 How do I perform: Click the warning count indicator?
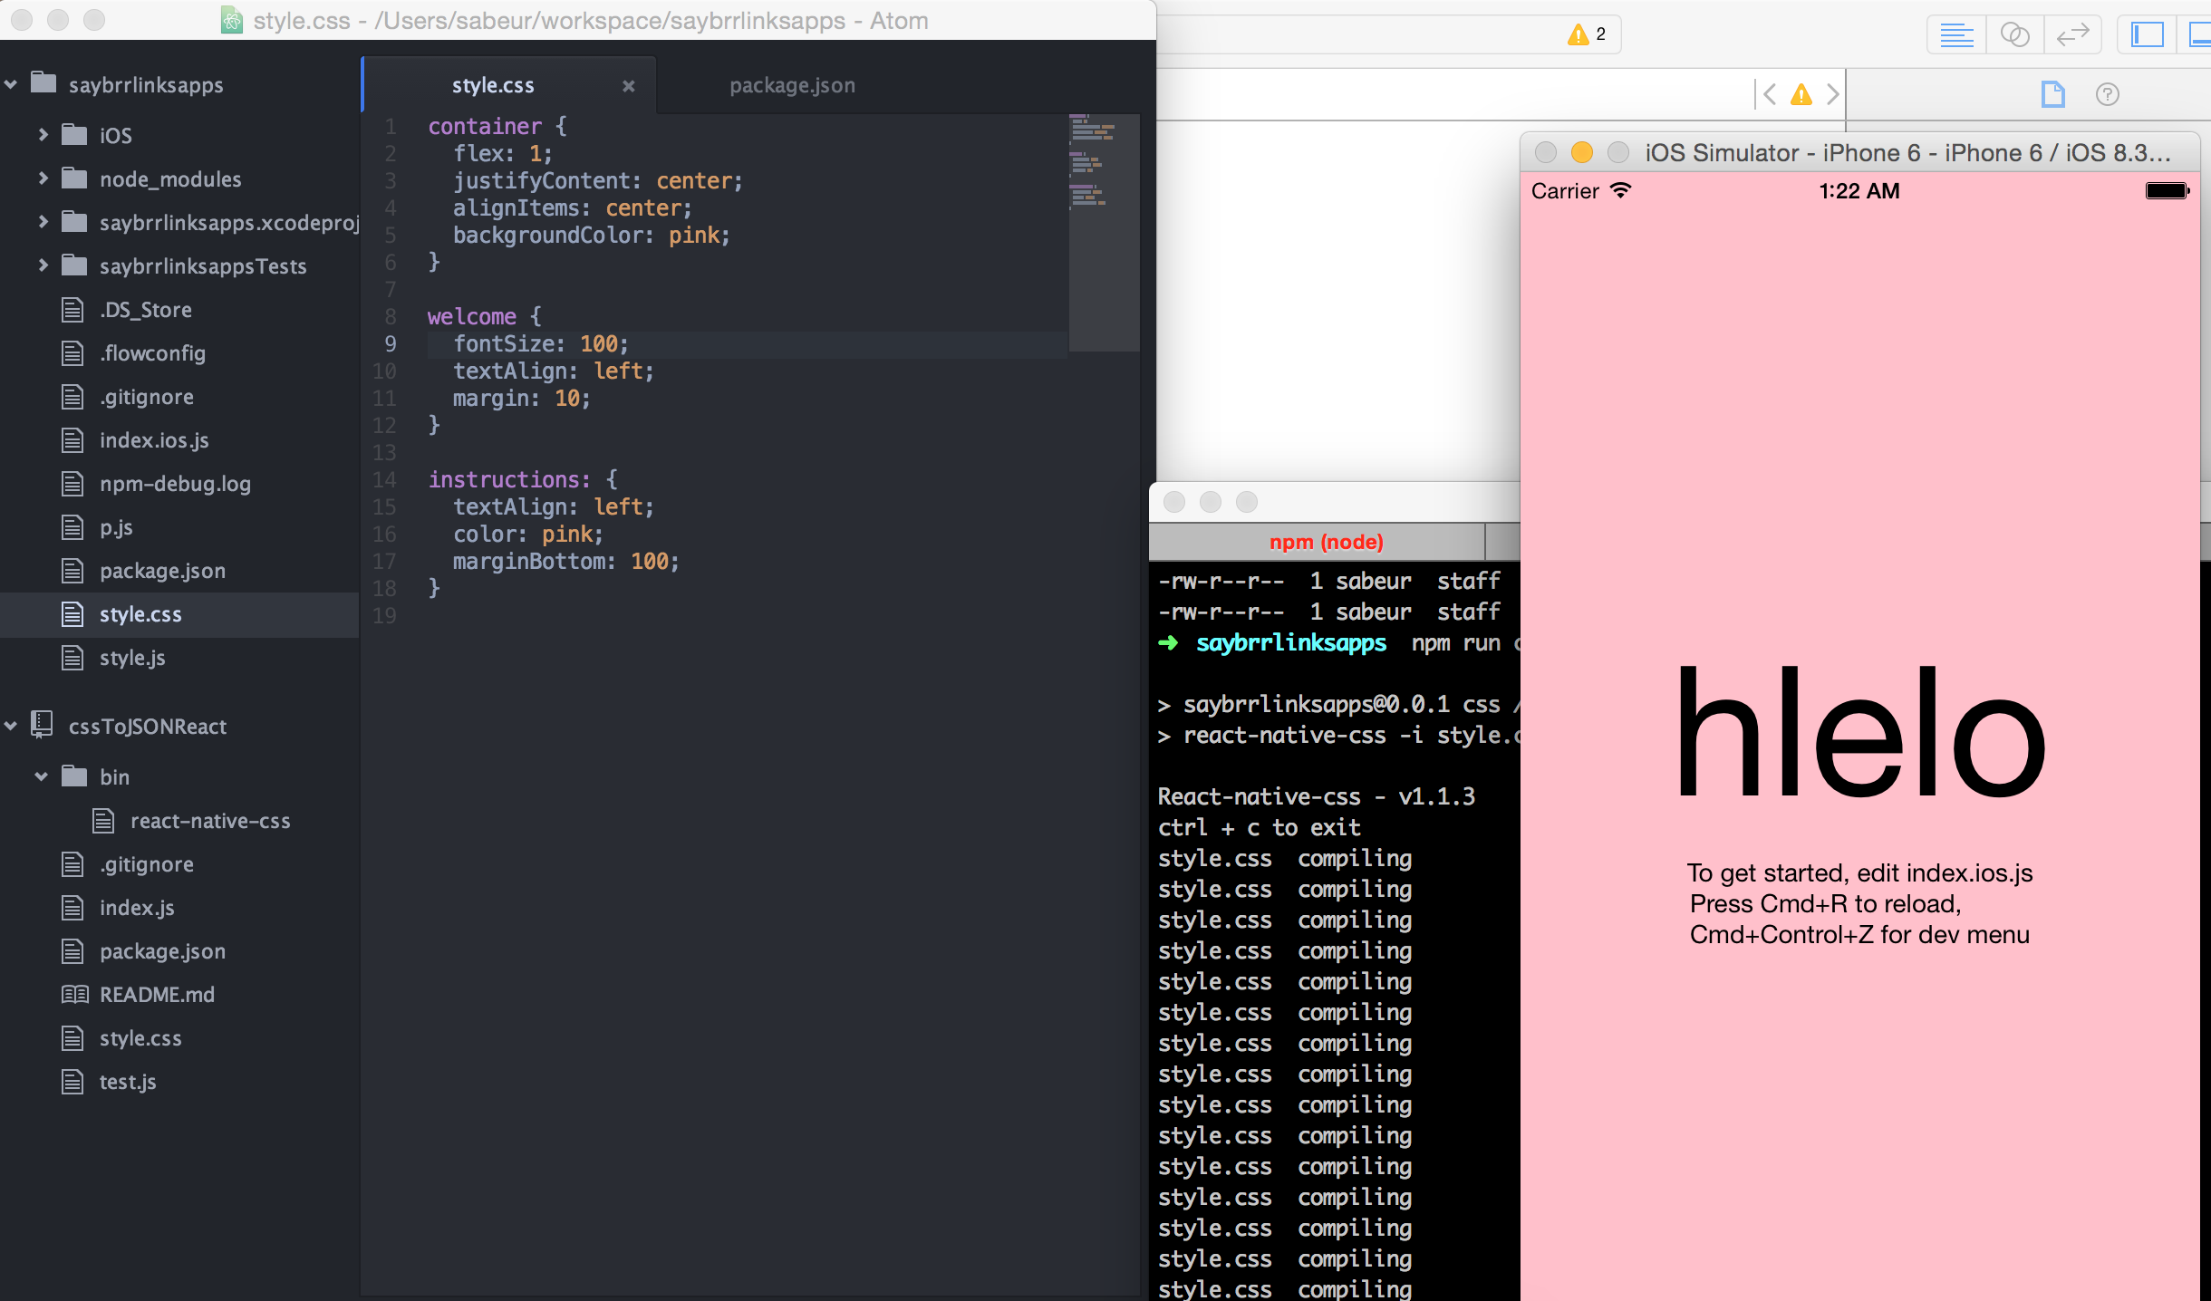pyautogui.click(x=1588, y=34)
